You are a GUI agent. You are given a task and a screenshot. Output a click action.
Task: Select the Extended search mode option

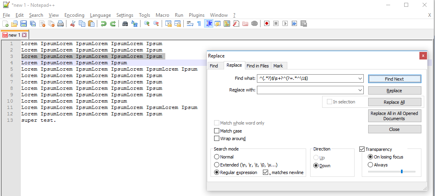click(x=217, y=165)
